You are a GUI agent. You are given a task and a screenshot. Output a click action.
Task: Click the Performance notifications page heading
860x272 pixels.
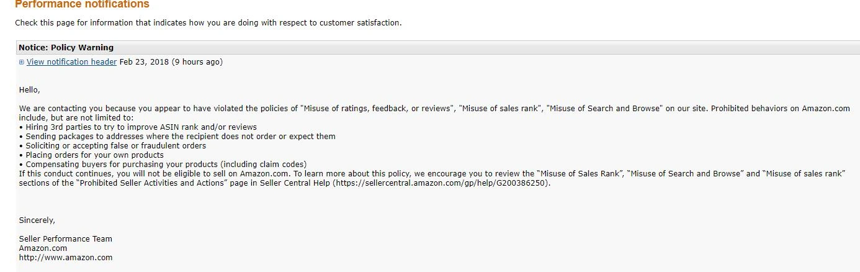tap(82, 4)
